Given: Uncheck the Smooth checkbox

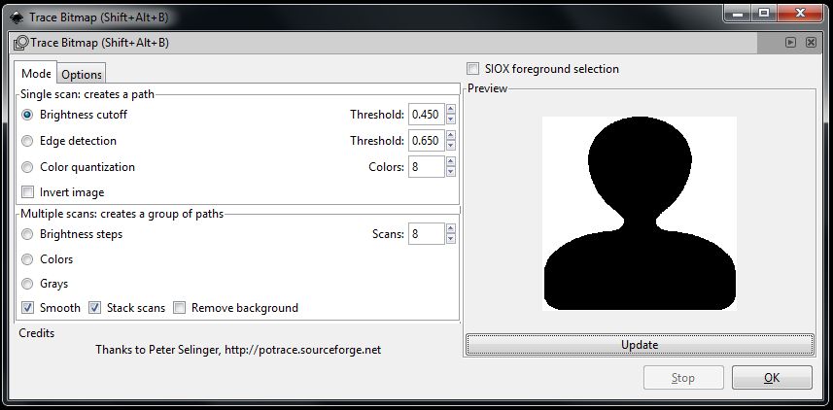Looking at the screenshot, I should coord(27,308).
